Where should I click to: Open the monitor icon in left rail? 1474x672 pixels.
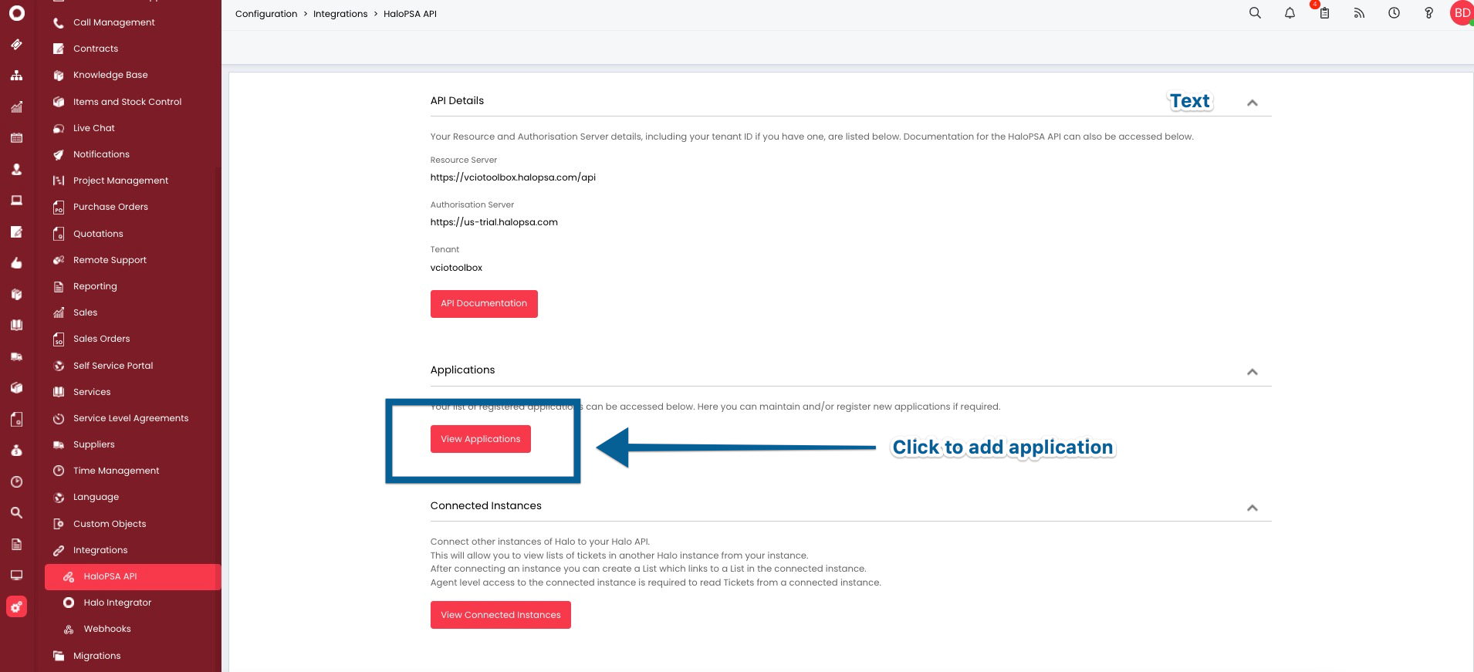[x=16, y=576]
